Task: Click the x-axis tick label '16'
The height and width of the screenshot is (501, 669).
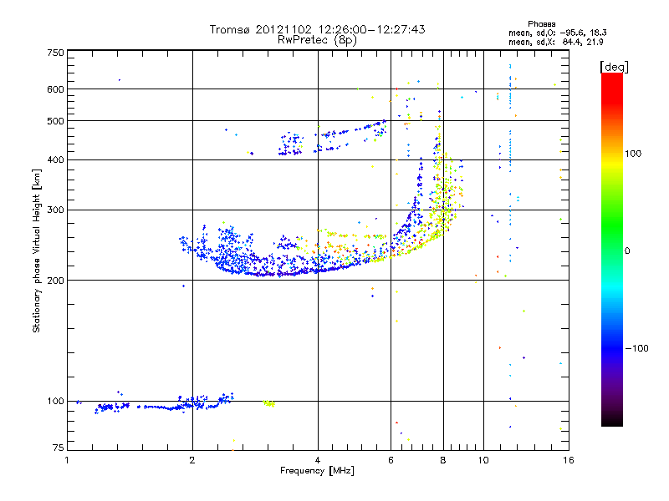Action: 569,460
